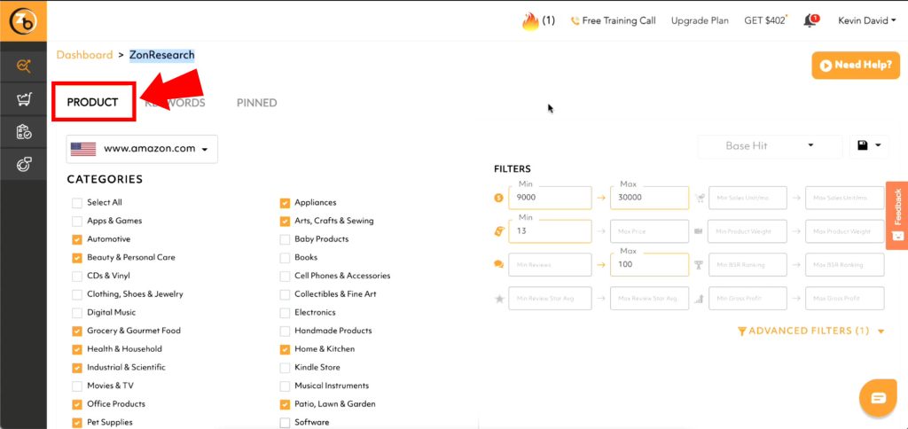The image size is (908, 429).
Task: Open the clipboard checklist sidebar icon
Action: pyautogui.click(x=23, y=132)
